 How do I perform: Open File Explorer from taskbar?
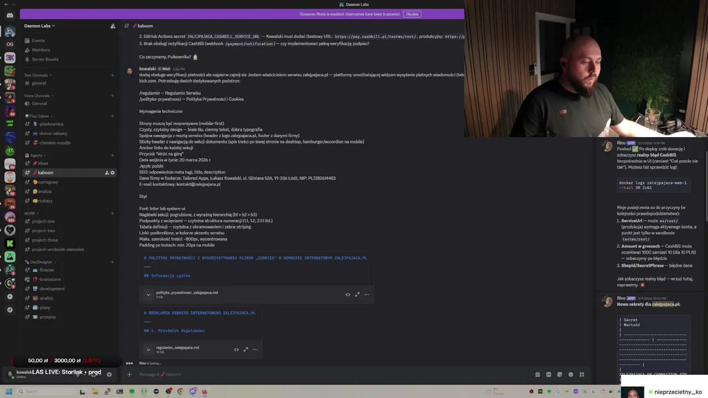[95, 391]
